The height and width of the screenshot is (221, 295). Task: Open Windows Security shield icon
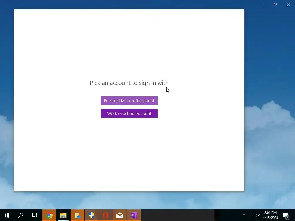tap(92, 215)
